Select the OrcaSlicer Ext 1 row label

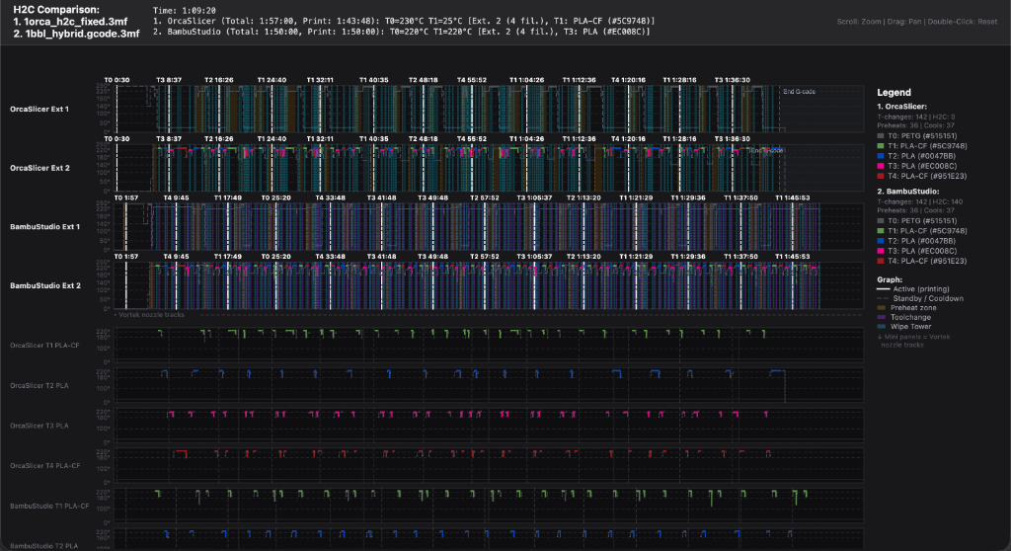pos(39,109)
